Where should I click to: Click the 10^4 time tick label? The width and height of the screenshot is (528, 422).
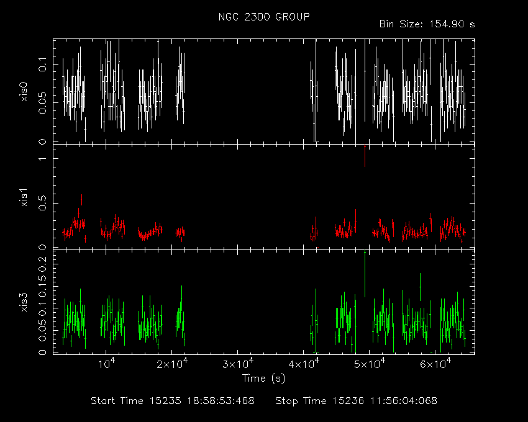[x=106, y=363]
